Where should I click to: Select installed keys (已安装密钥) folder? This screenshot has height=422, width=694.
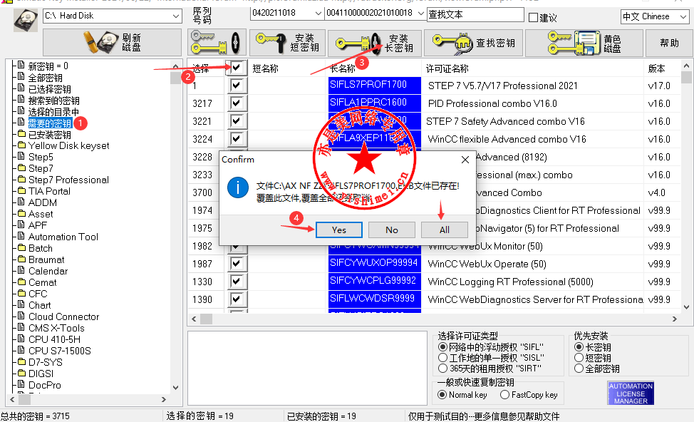50,135
